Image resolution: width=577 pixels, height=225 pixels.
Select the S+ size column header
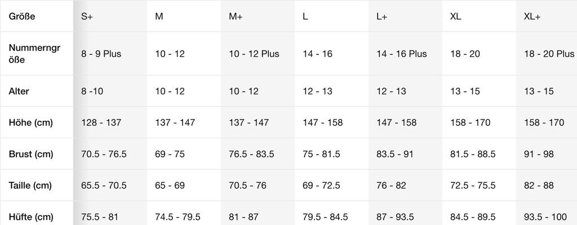(x=87, y=16)
